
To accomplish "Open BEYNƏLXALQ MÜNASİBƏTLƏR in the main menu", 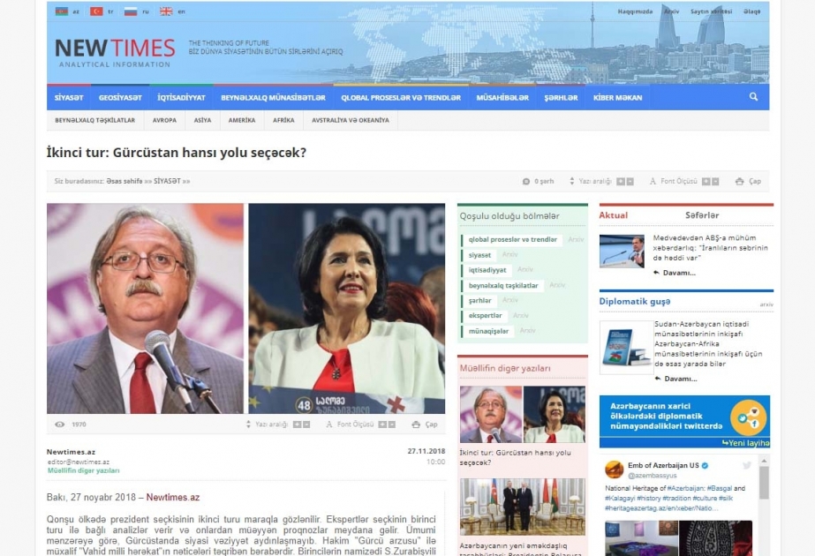I will point(273,98).
